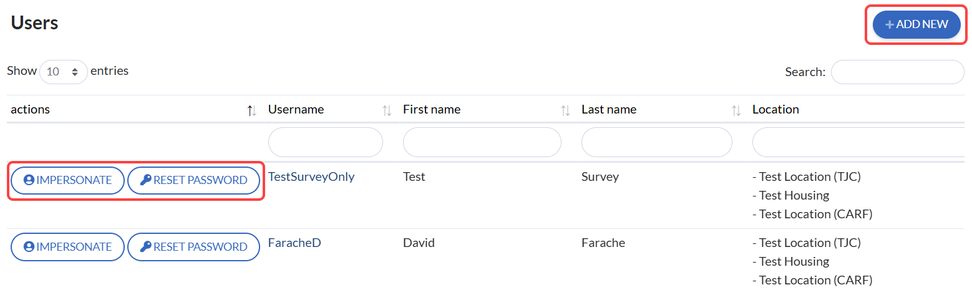Click the First name filter box

click(x=482, y=142)
